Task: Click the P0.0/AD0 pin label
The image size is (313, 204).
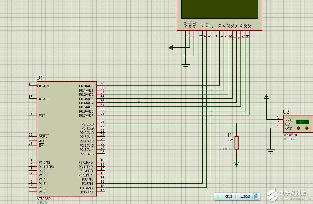Action: (86, 86)
